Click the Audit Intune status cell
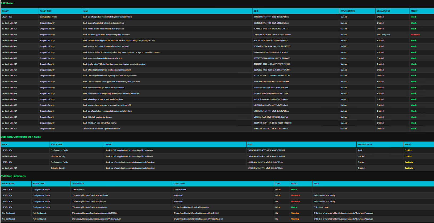 pyautogui.click(x=360, y=150)
